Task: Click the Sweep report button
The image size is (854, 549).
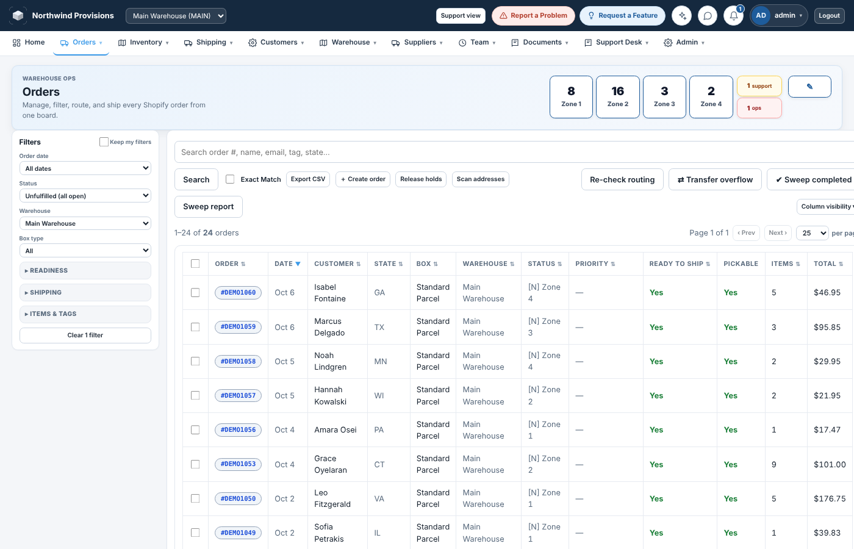Action: 209,207
